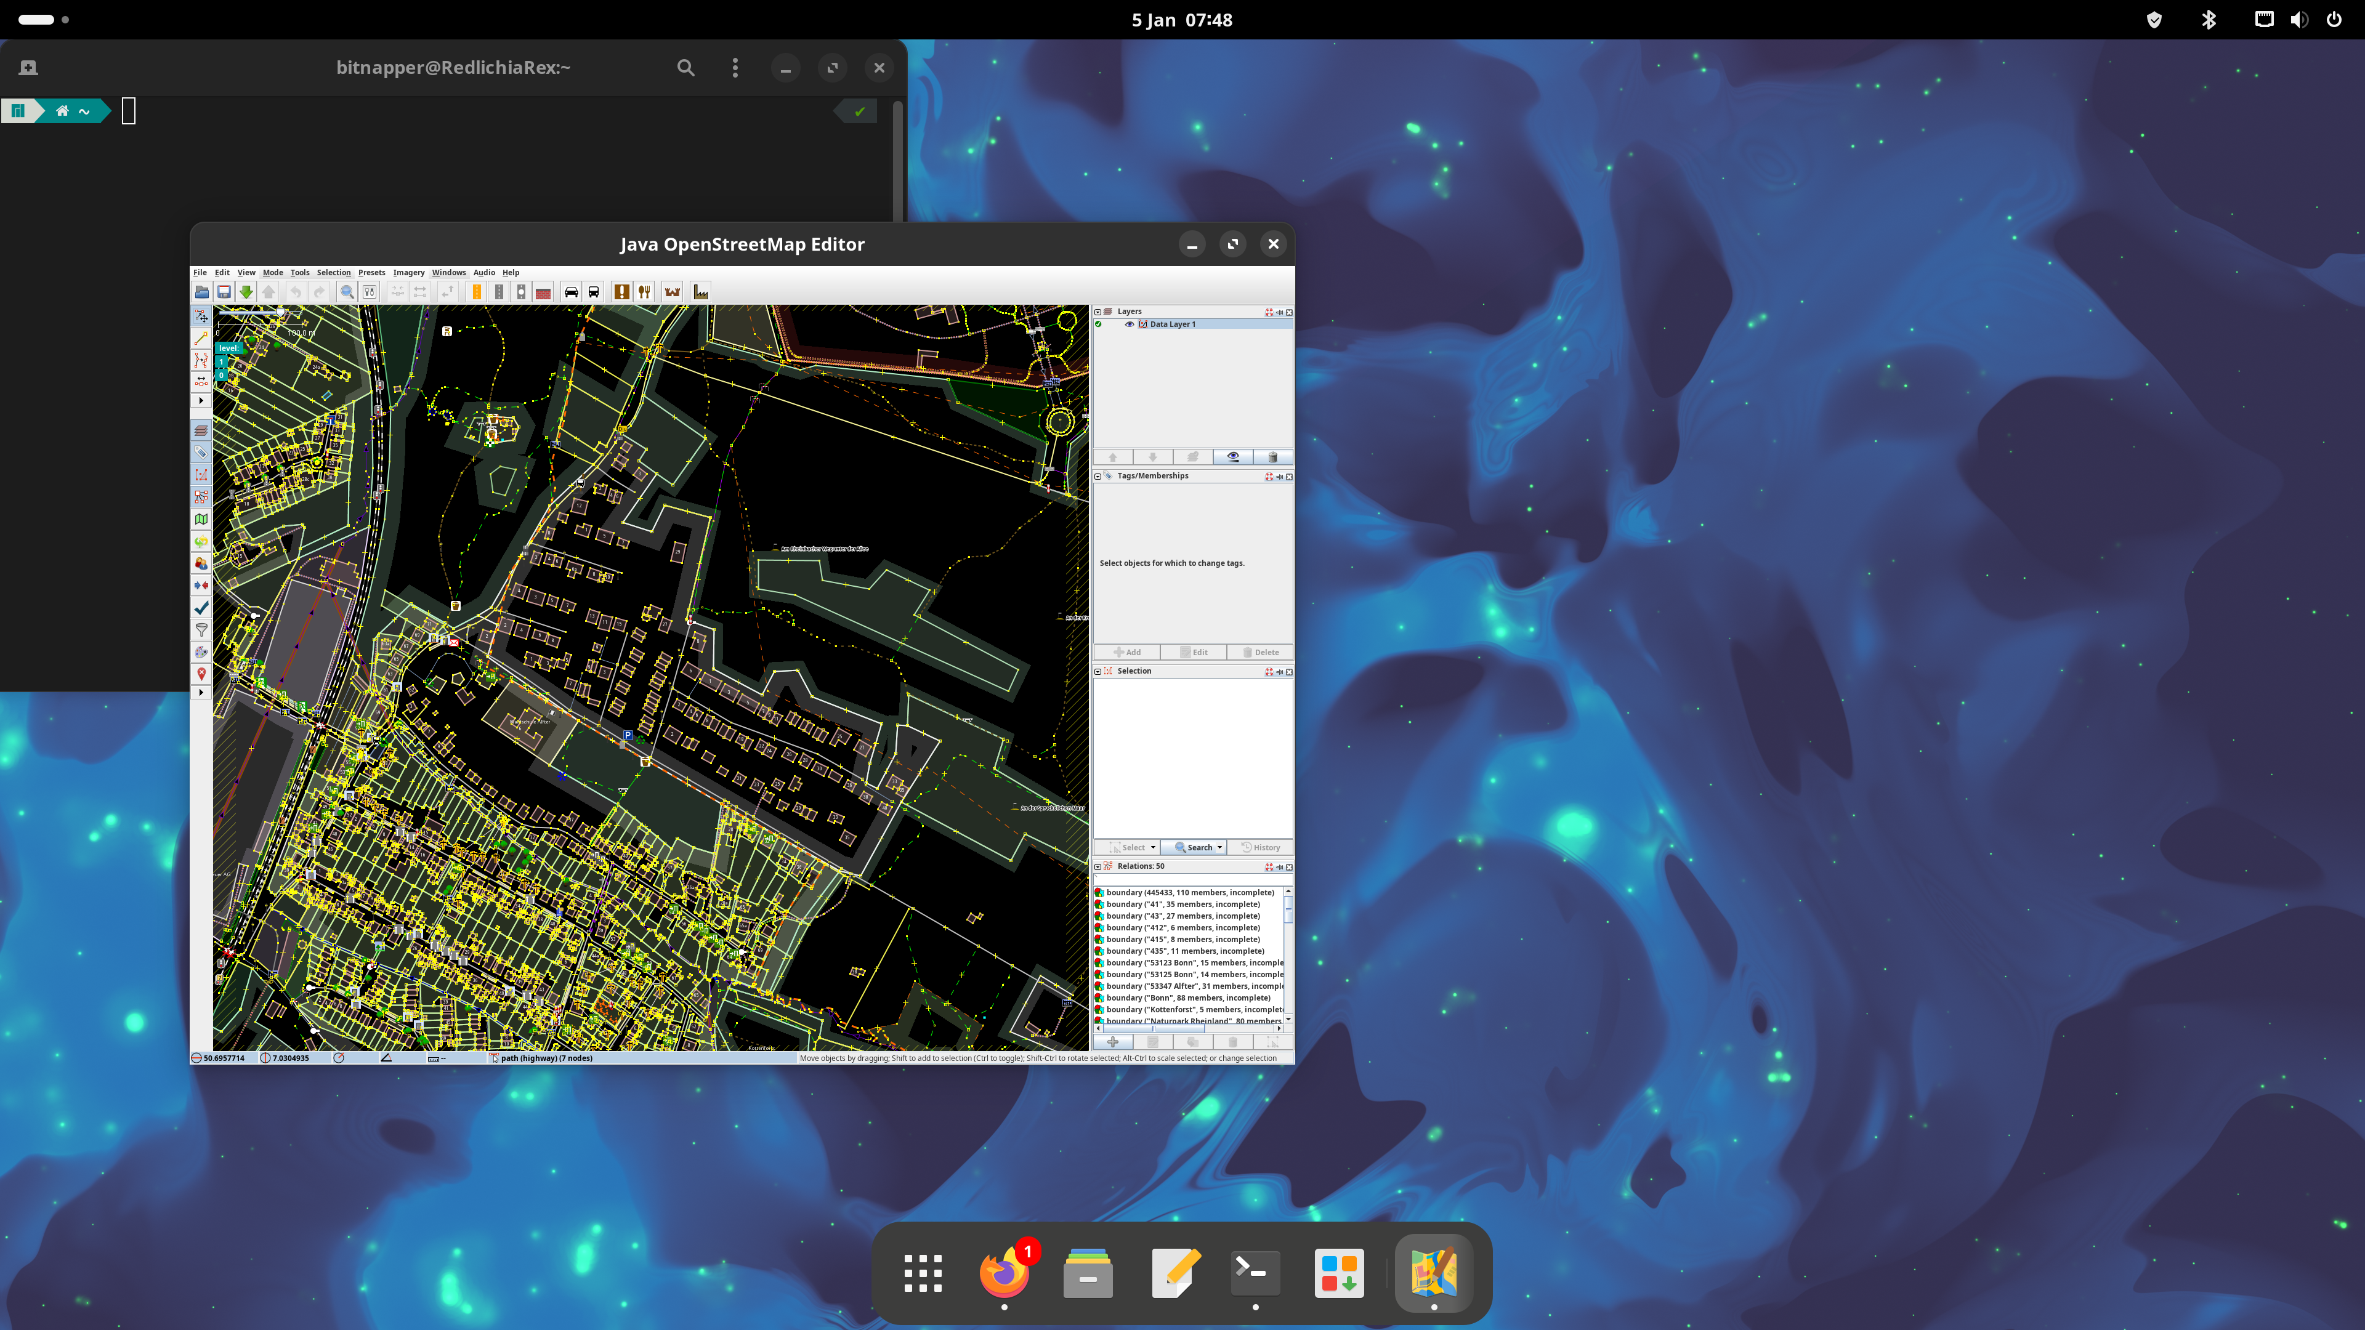Select level 1 button on the map
The height and width of the screenshot is (1330, 2365).
click(221, 363)
